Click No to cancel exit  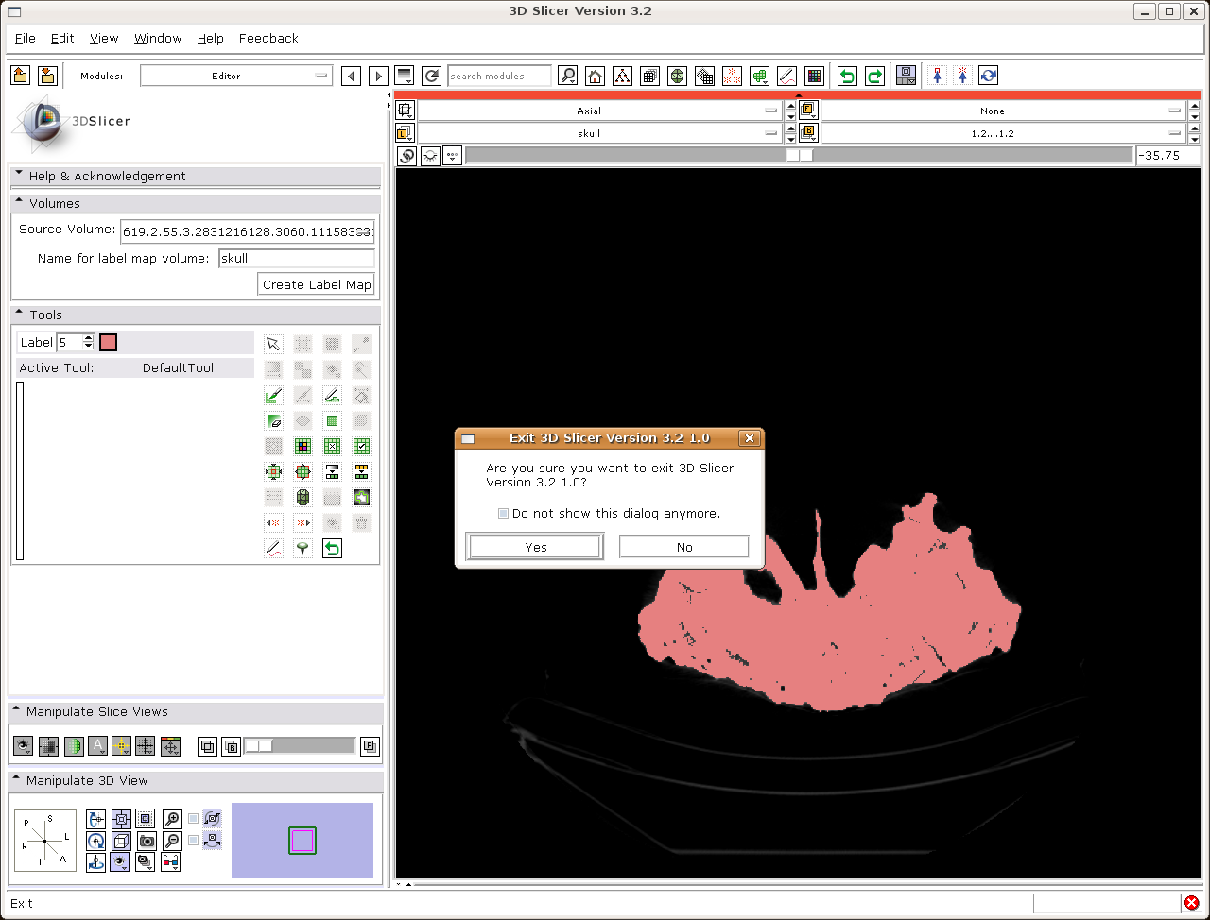point(684,547)
